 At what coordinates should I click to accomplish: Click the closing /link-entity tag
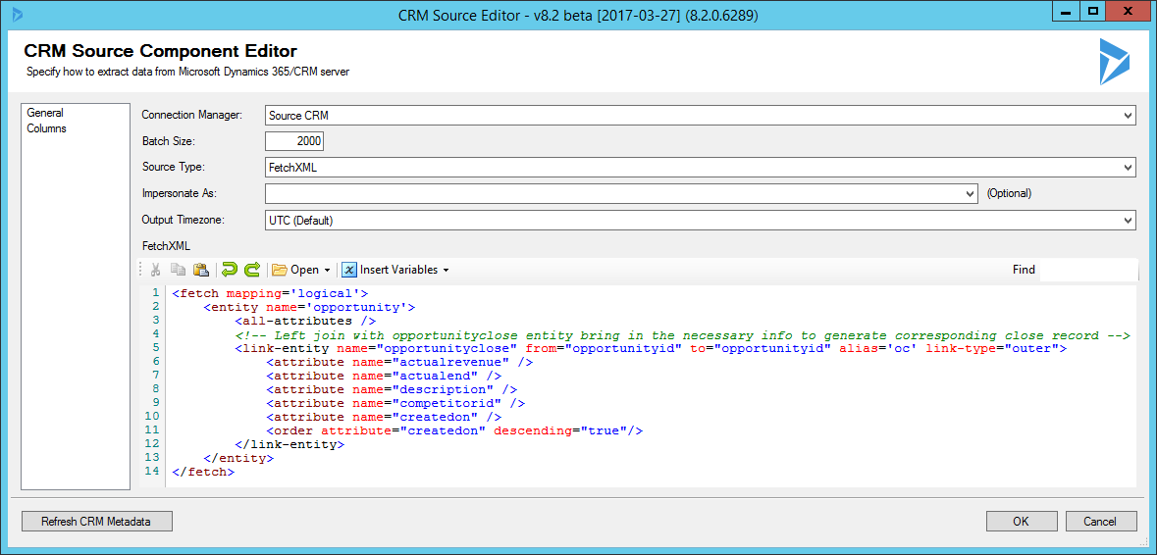coord(290,445)
